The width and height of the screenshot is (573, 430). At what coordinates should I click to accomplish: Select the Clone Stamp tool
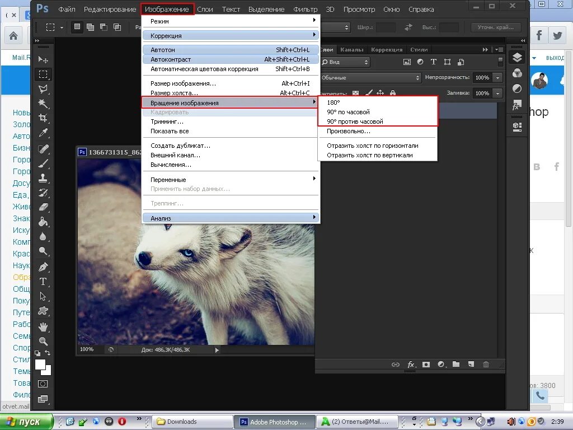pos(43,178)
